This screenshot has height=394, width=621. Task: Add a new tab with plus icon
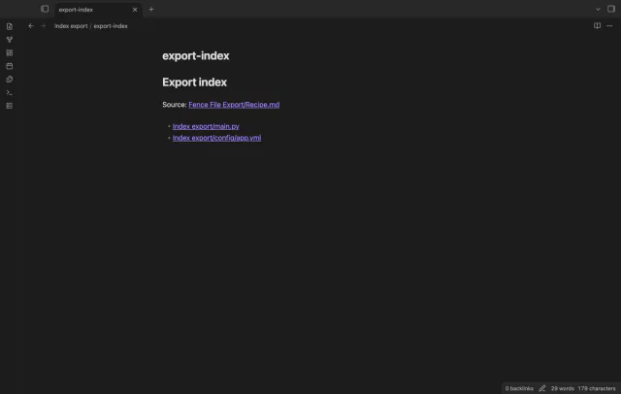(151, 9)
